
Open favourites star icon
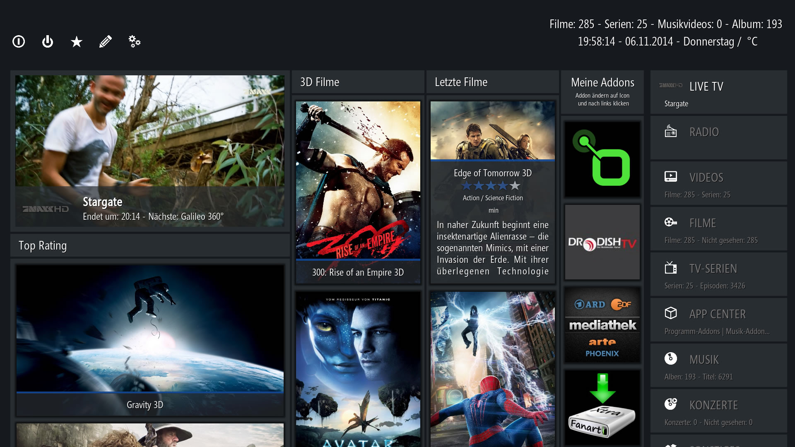(x=77, y=41)
